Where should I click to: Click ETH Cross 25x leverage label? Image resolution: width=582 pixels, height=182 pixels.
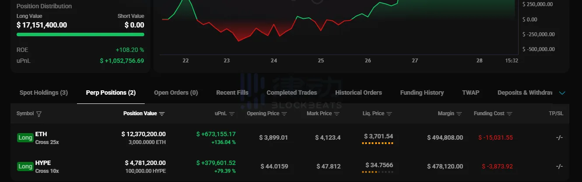(47, 142)
